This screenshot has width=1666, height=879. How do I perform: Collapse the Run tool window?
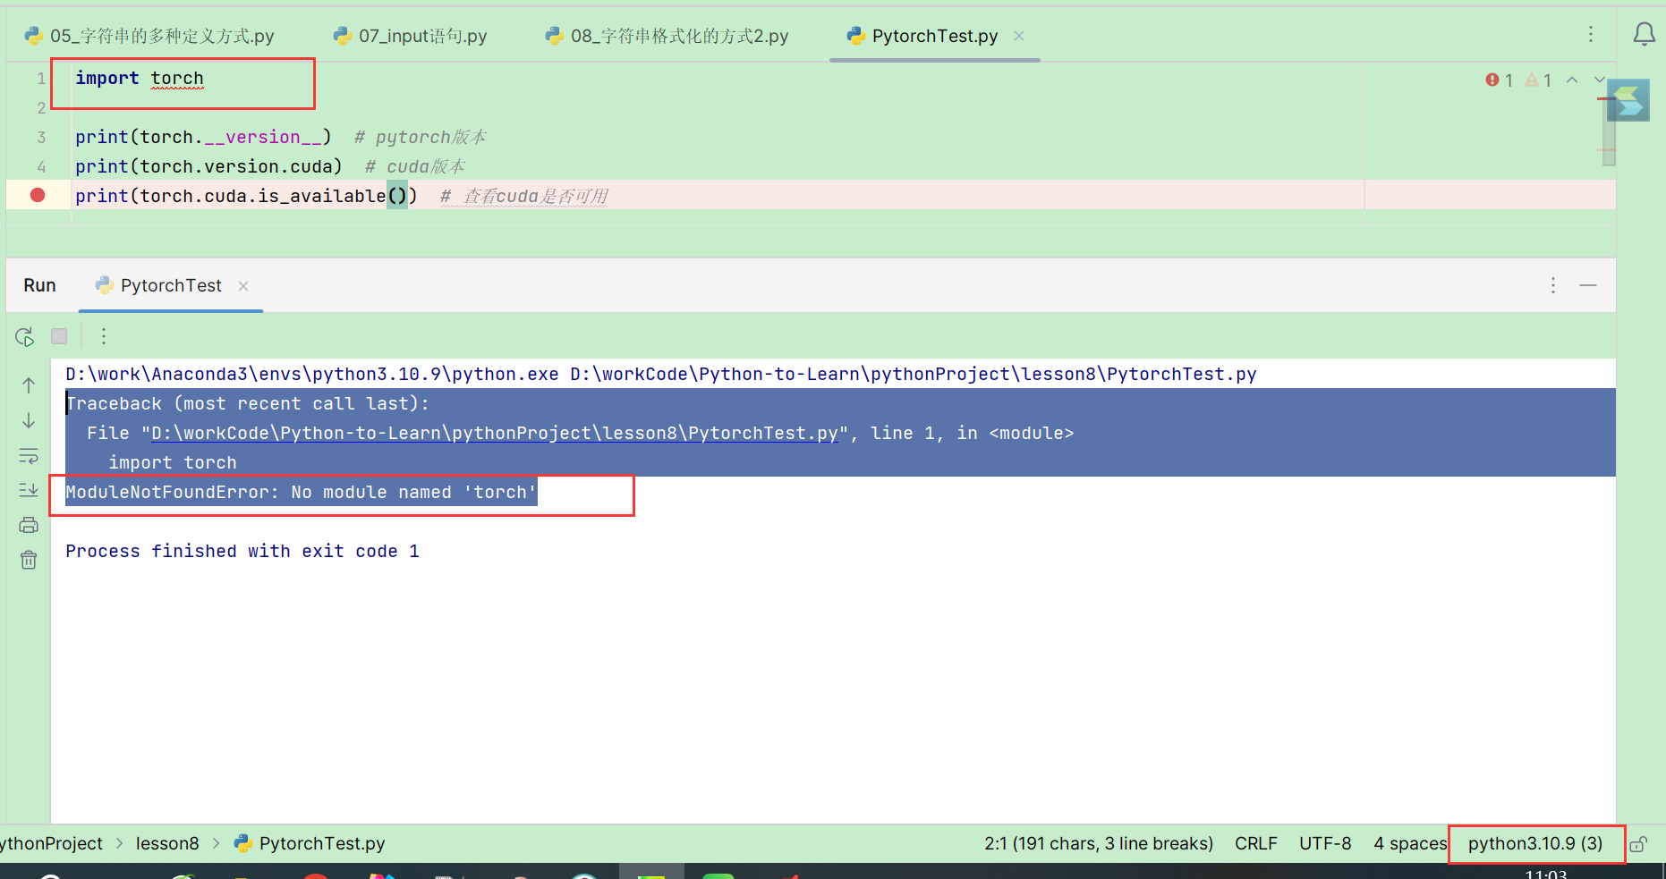point(1589,285)
